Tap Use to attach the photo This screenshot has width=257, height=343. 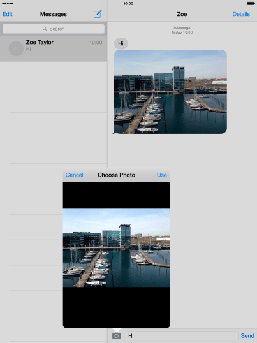tap(162, 175)
